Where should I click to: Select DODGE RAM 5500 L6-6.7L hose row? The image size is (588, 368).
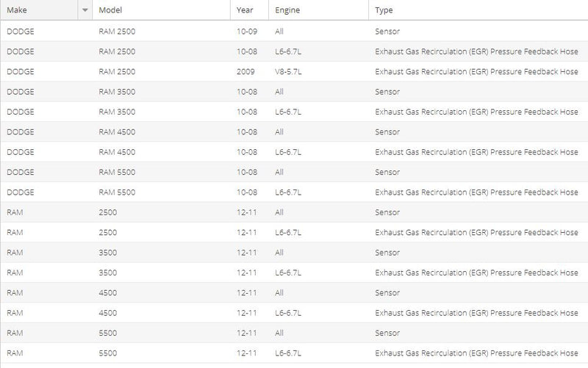(x=294, y=192)
